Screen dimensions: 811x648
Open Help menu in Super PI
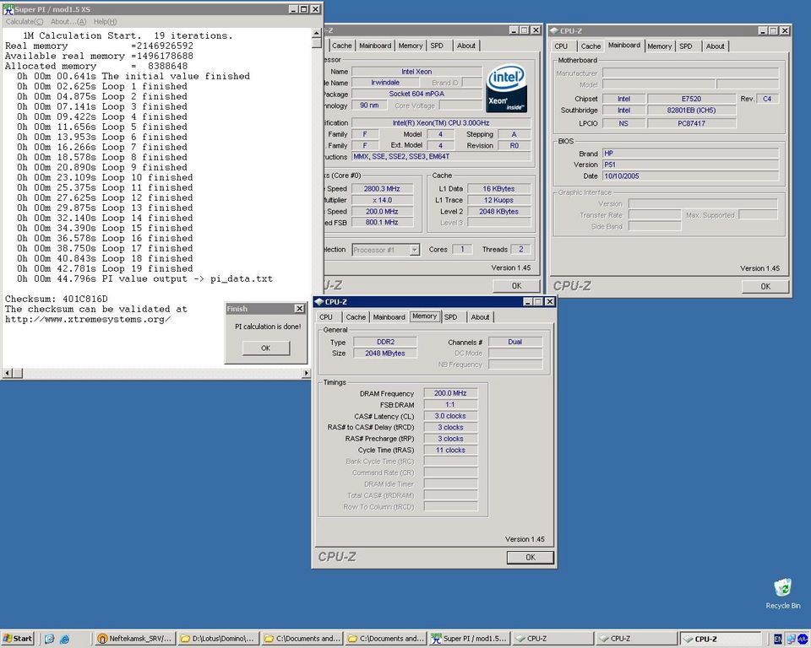click(105, 22)
